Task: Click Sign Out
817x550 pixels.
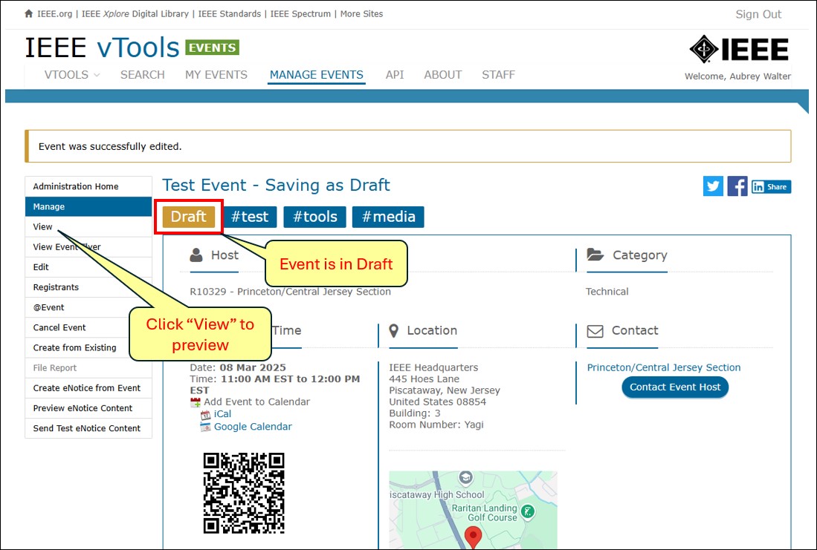Action: pos(758,15)
